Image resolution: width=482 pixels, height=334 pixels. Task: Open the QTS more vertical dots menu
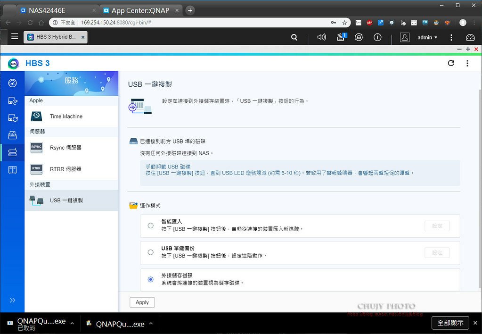[451, 38]
